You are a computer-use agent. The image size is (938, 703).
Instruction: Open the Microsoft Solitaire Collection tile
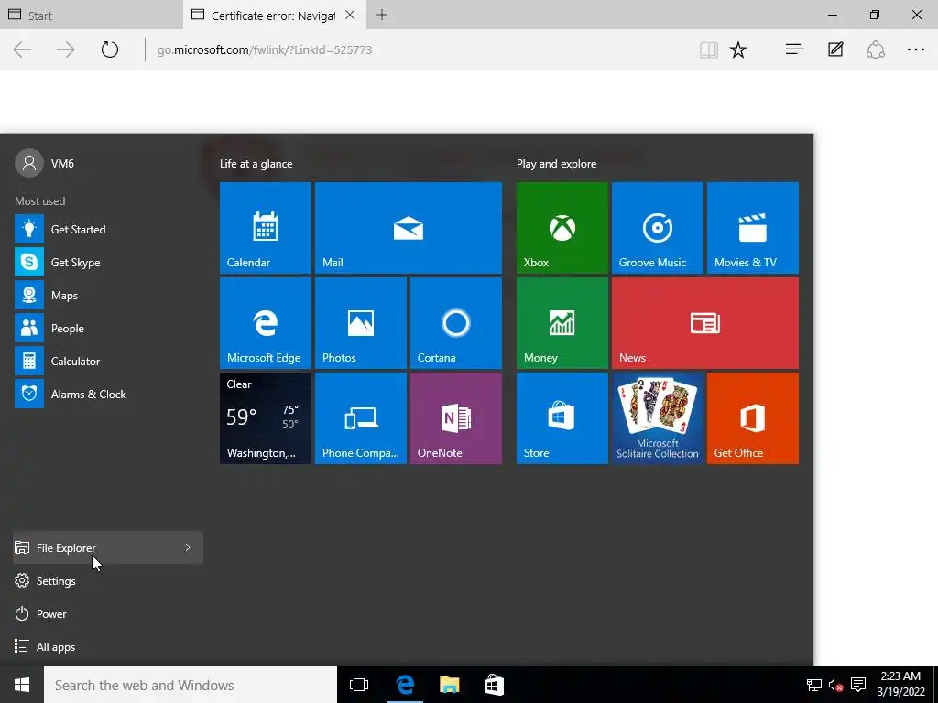pyautogui.click(x=658, y=417)
